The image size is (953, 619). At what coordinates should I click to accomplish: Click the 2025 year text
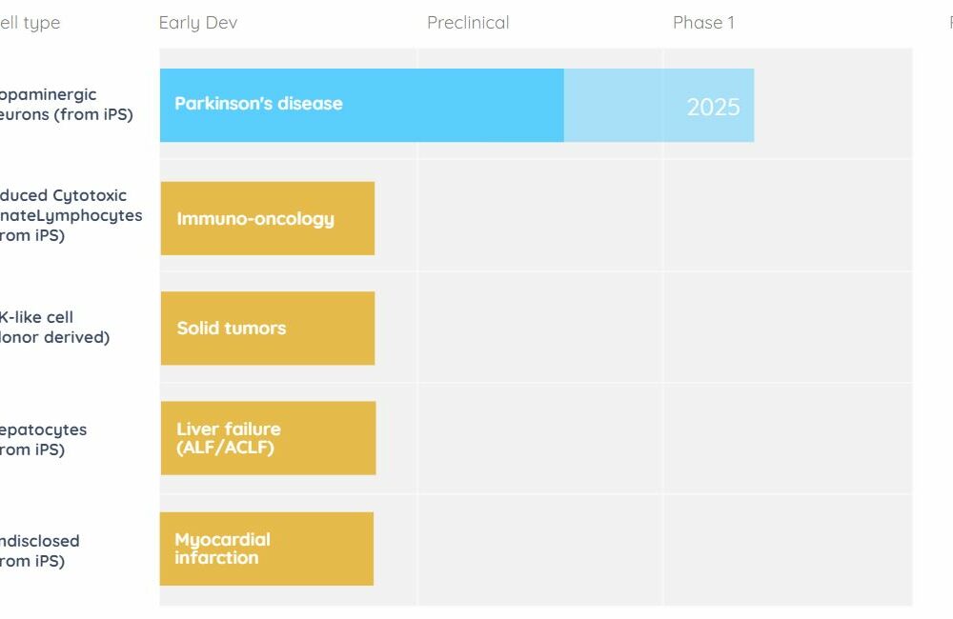click(714, 107)
